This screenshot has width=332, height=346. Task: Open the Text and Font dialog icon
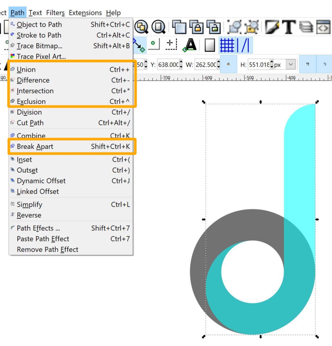click(289, 27)
